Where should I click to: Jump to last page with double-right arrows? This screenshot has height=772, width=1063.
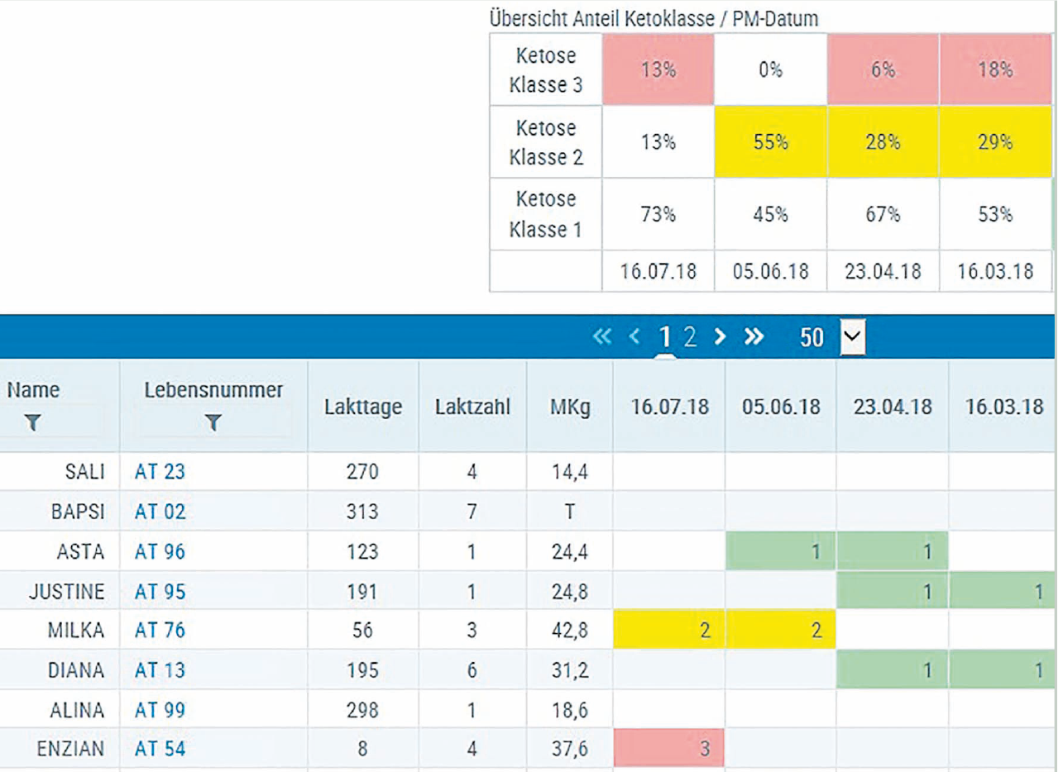point(754,337)
